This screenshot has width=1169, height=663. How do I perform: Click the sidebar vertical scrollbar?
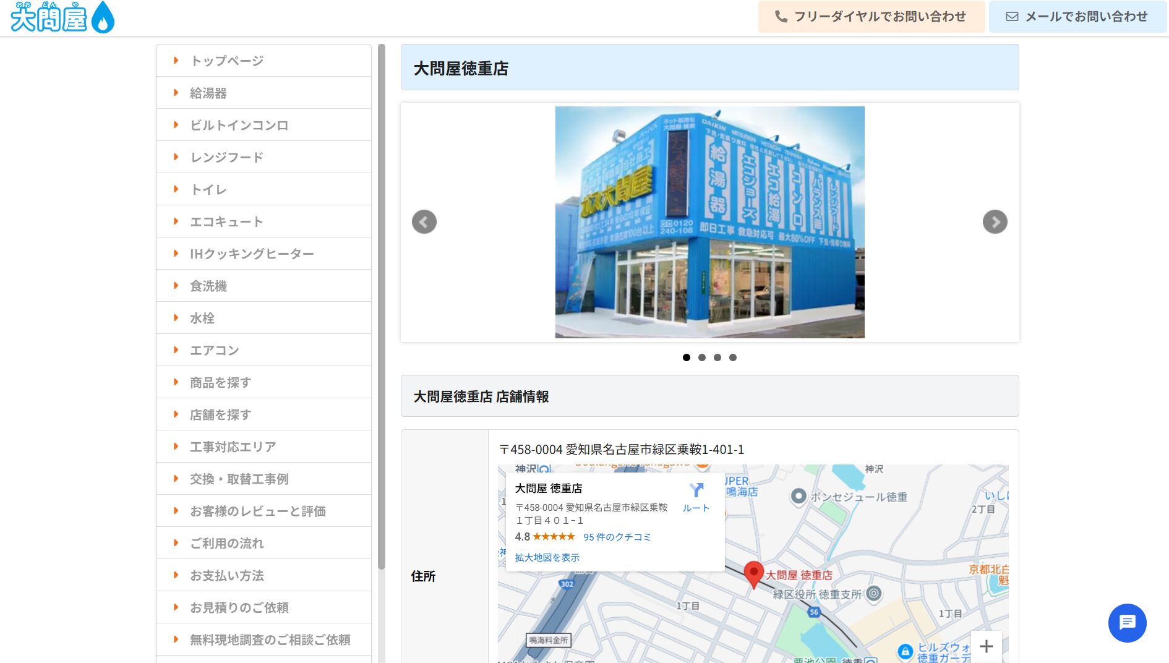382,306
